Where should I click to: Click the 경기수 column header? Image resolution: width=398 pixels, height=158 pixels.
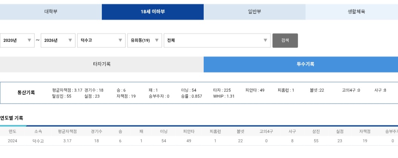[97, 132]
